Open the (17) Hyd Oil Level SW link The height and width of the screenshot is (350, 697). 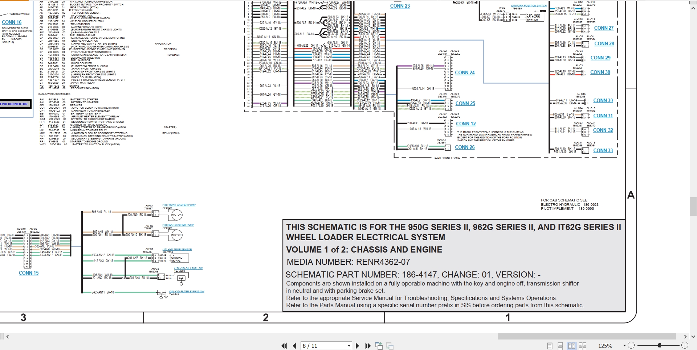click(188, 268)
